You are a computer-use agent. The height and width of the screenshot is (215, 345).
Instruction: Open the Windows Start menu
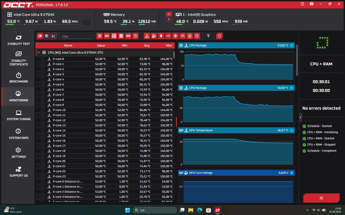tap(128, 210)
